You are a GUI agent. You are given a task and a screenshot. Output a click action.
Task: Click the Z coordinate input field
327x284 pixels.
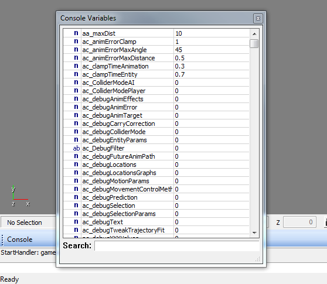[299, 222]
